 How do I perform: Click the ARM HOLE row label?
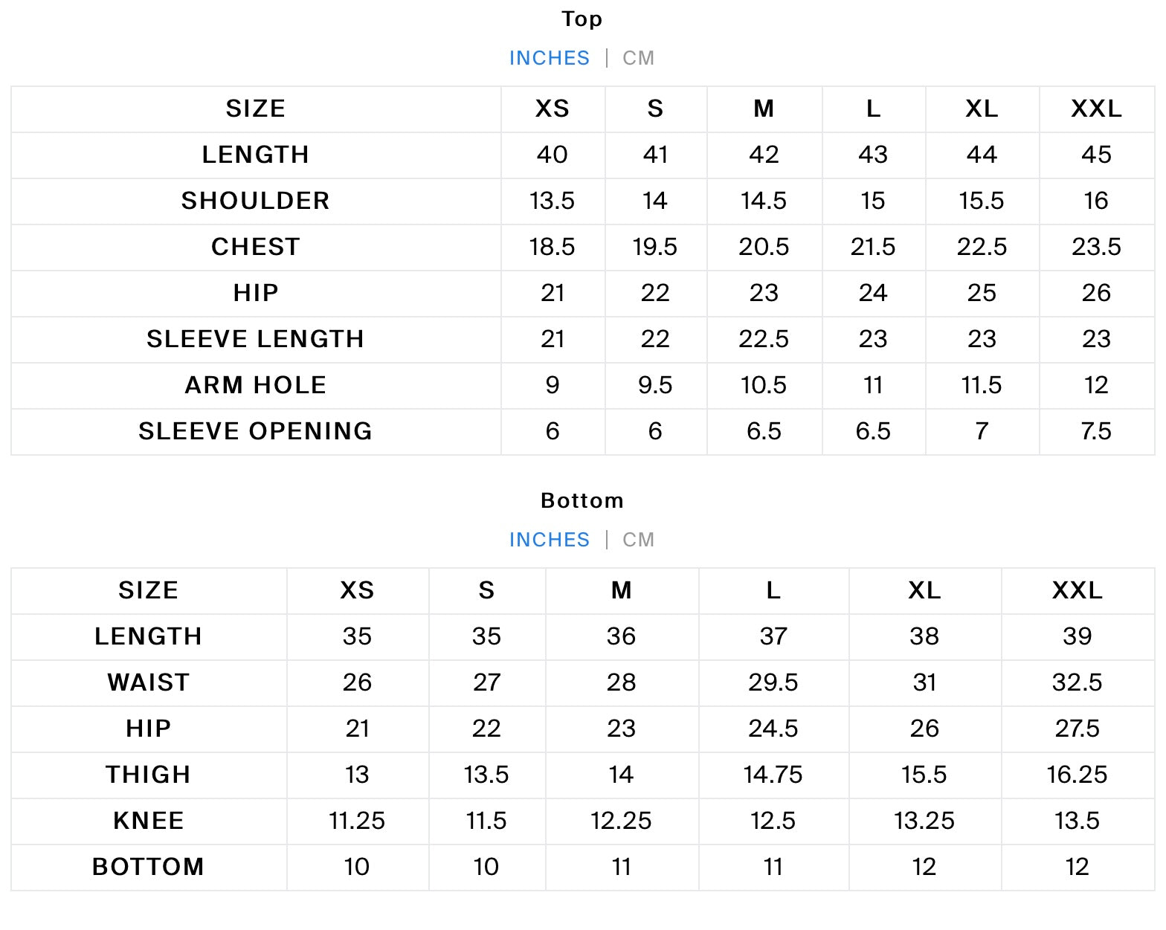pyautogui.click(x=255, y=385)
